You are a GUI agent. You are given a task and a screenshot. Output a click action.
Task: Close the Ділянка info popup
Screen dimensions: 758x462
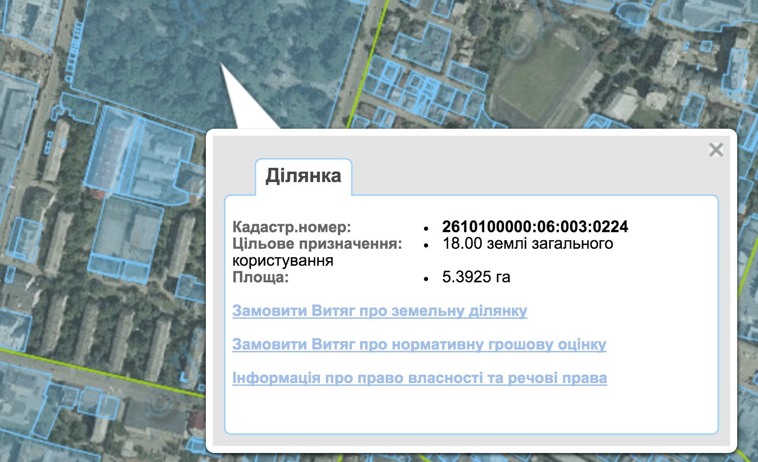pos(716,150)
